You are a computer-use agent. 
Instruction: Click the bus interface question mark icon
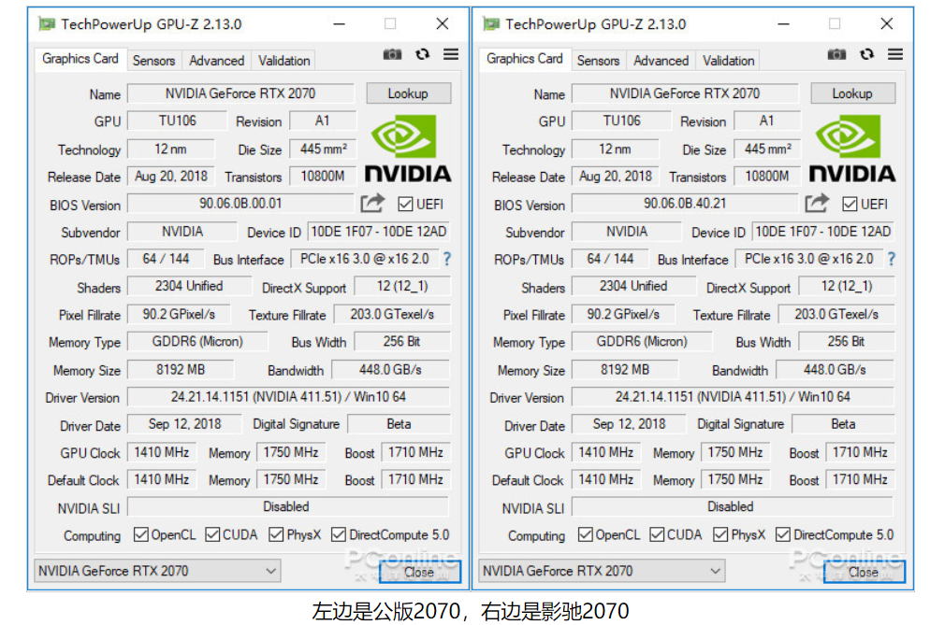(446, 260)
